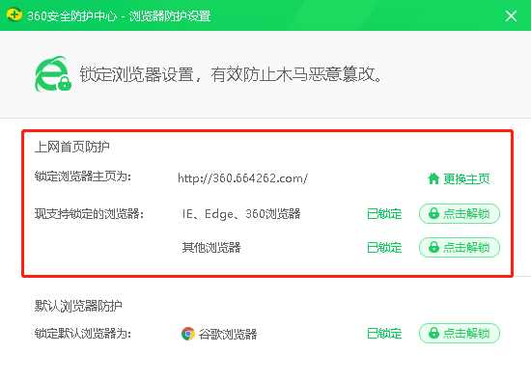Click the 现支持锁定的浏览器 label
This screenshot has height=381, width=531.
[x=89, y=214]
